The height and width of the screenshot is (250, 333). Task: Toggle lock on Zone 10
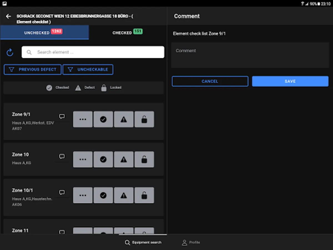pos(144,159)
